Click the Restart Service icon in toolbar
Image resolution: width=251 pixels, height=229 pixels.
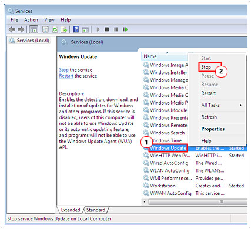[x=125, y=29]
